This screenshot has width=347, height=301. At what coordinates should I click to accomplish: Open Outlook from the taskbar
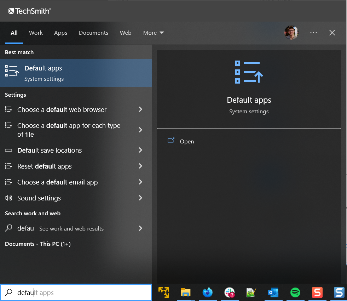pos(273,293)
